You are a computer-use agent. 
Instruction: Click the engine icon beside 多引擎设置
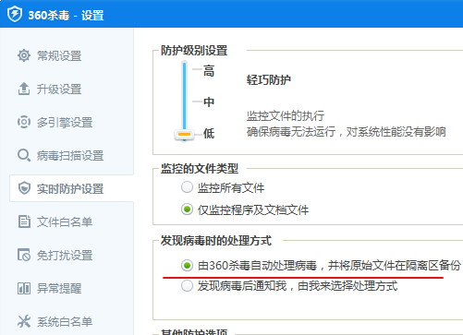tap(24, 122)
